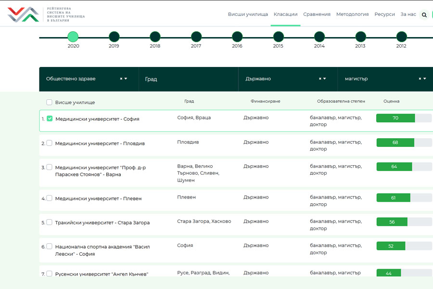
Task: Check Тракийски университет - Стара Загора checkbox
Action: (49, 222)
